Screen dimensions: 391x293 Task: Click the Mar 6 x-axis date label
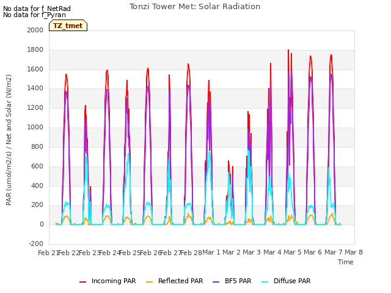313,252
